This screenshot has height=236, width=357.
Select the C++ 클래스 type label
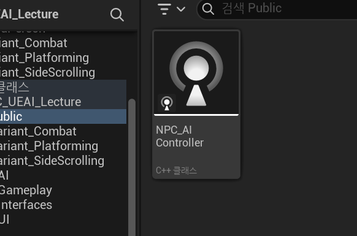tap(176, 170)
